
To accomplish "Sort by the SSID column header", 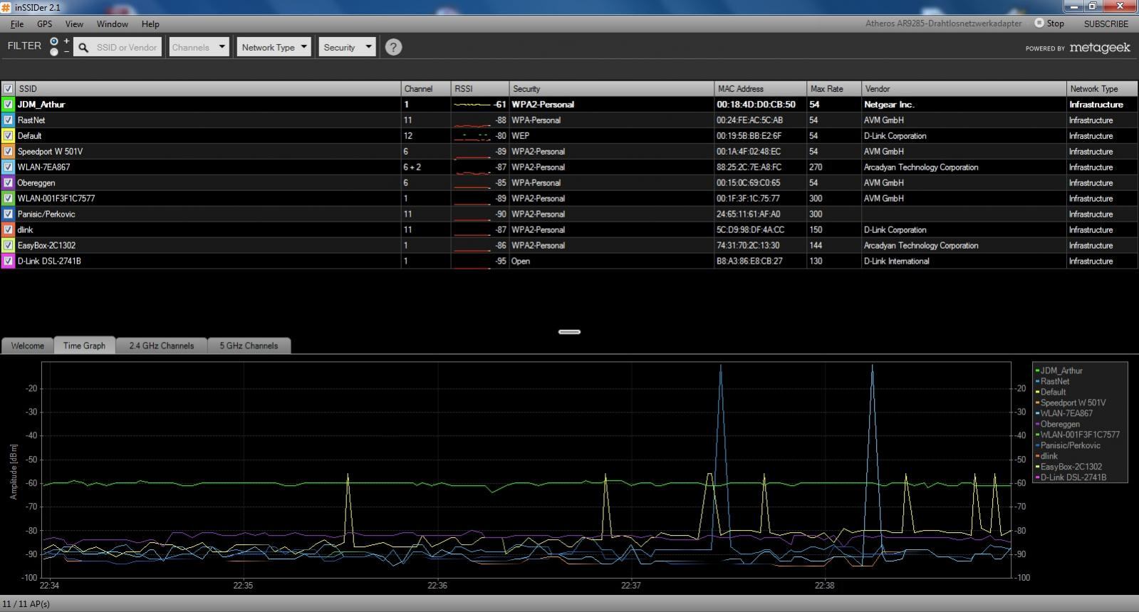I will (208, 88).
